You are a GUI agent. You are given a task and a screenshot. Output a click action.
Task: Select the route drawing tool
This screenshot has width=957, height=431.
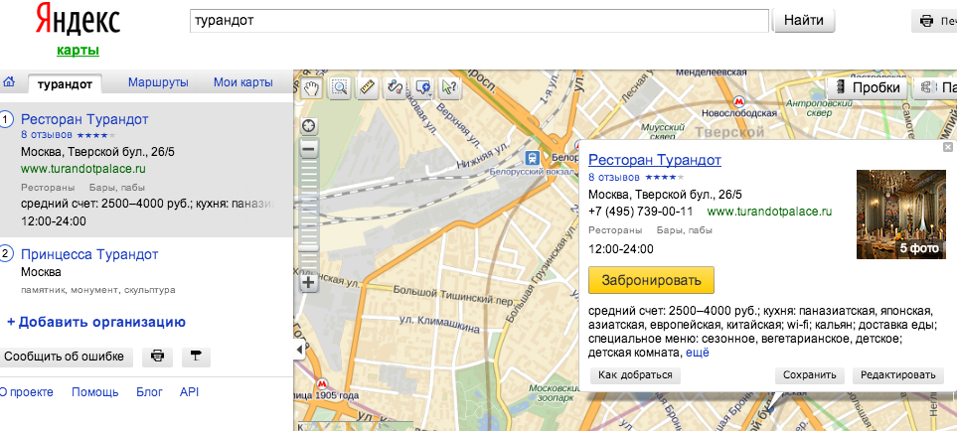(395, 87)
